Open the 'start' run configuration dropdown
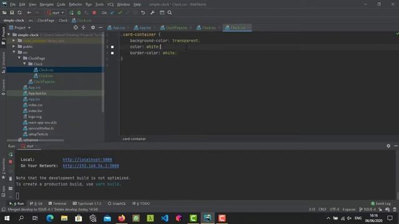This screenshot has height=224, width=399. 55,12
